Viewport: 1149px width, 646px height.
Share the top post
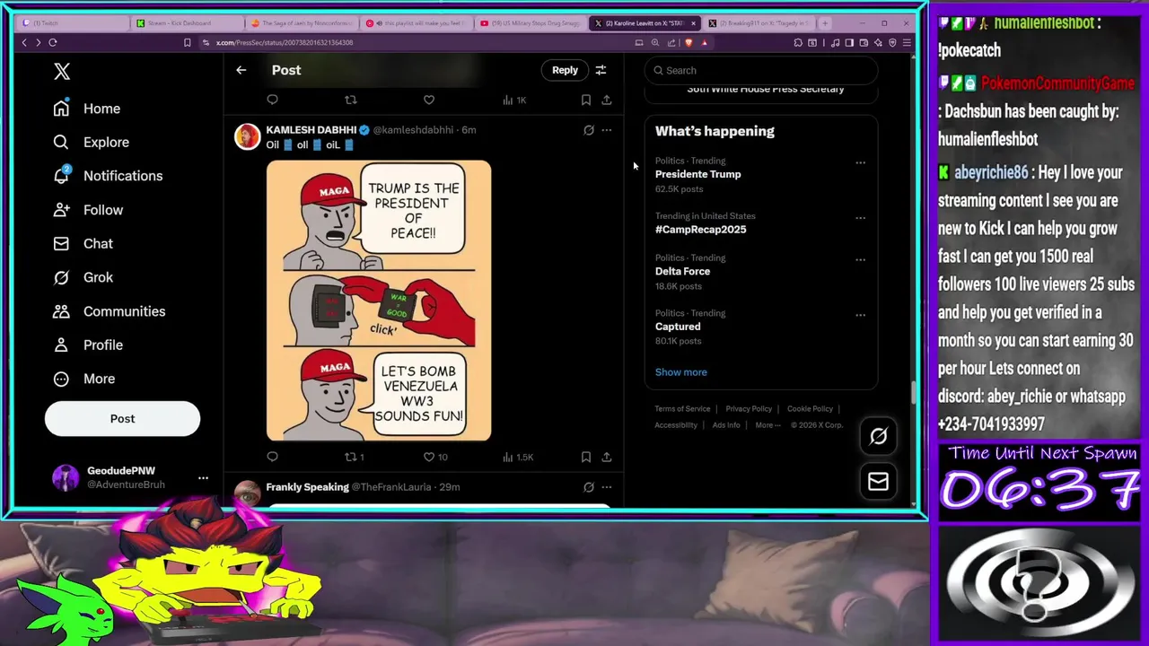[607, 100]
